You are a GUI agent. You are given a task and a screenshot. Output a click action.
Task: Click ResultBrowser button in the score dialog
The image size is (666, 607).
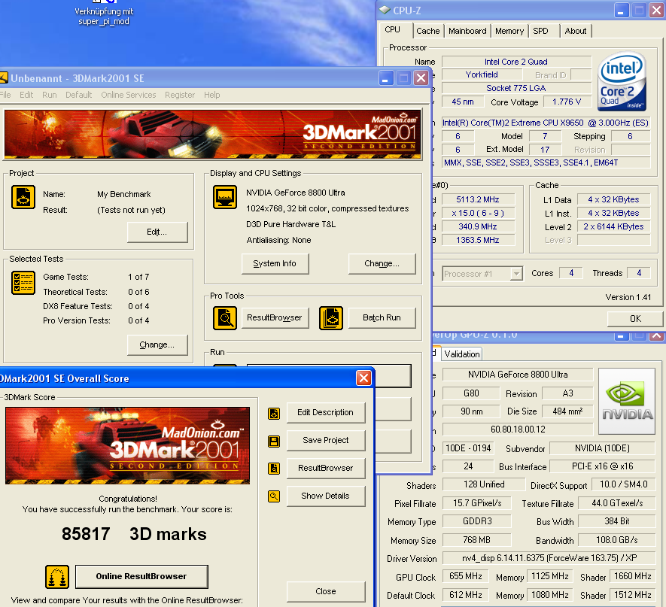(x=326, y=468)
